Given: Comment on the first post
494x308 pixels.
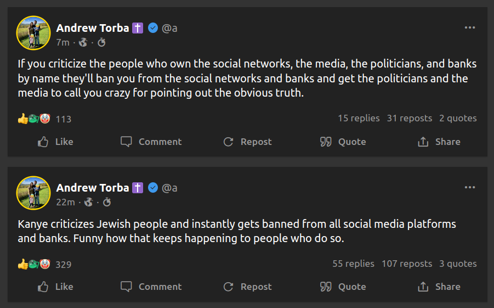Looking at the screenshot, I should (151, 142).
